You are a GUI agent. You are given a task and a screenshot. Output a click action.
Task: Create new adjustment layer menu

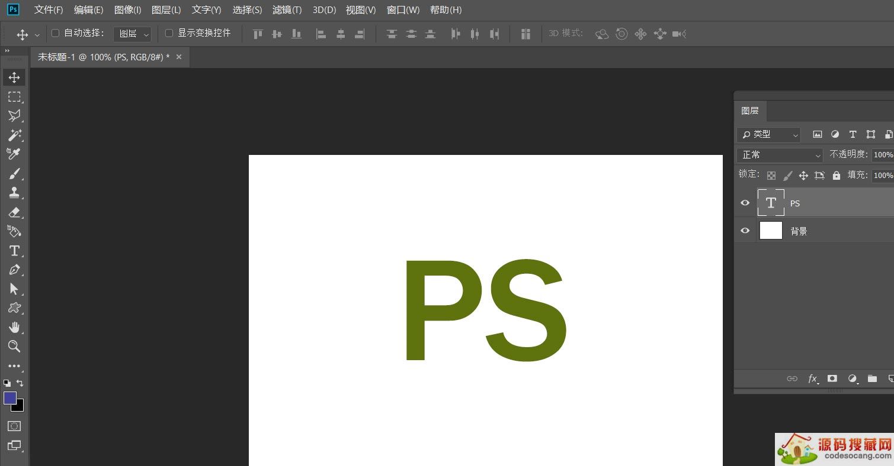853,378
